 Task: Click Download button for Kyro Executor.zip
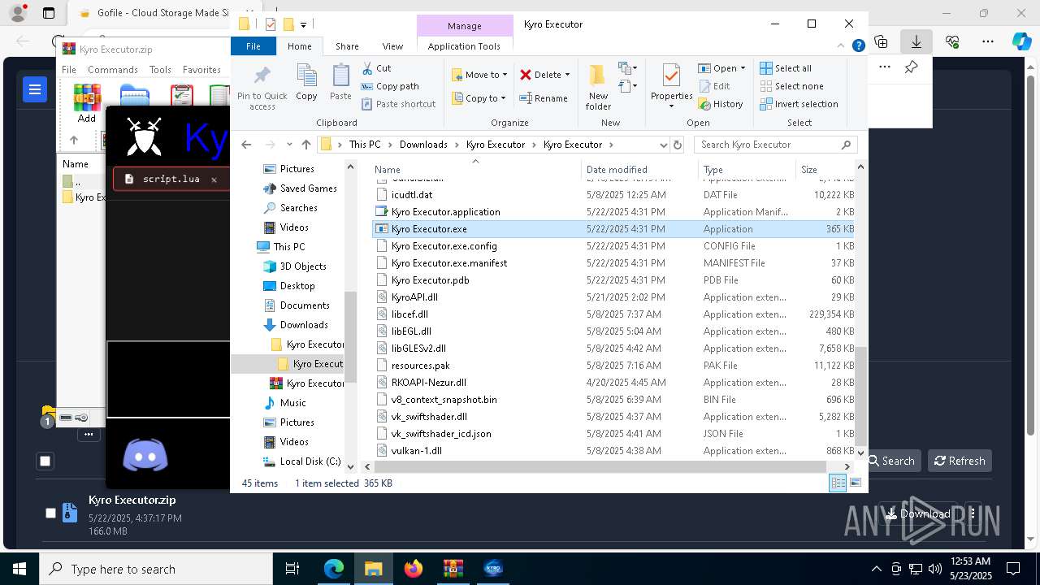[x=918, y=513]
